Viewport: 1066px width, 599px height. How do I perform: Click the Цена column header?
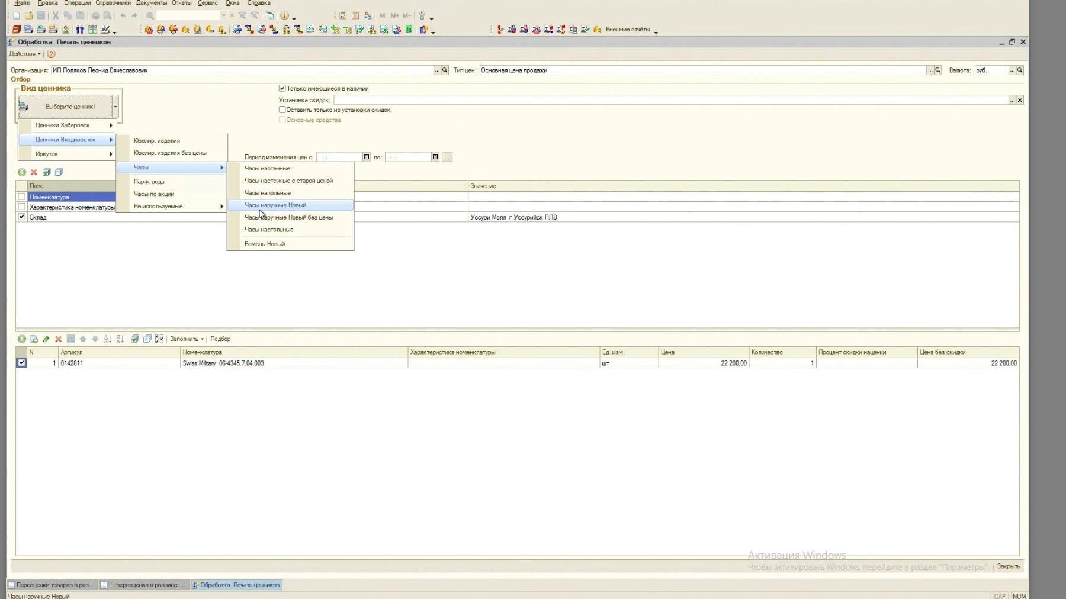coord(704,352)
